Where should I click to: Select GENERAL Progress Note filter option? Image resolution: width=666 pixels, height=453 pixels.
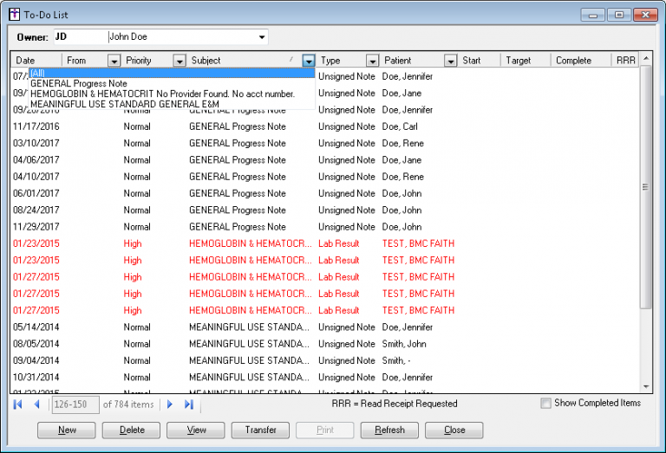79,83
